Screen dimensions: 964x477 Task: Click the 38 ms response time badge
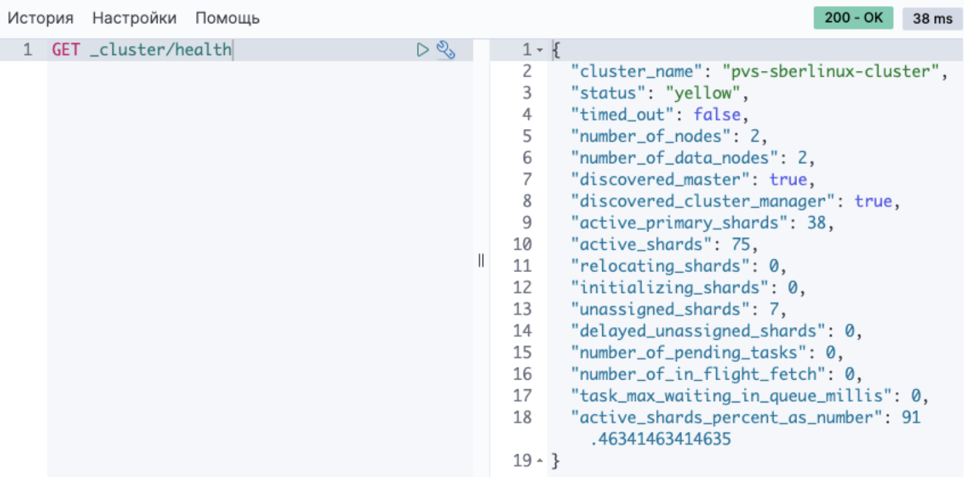[x=932, y=18]
